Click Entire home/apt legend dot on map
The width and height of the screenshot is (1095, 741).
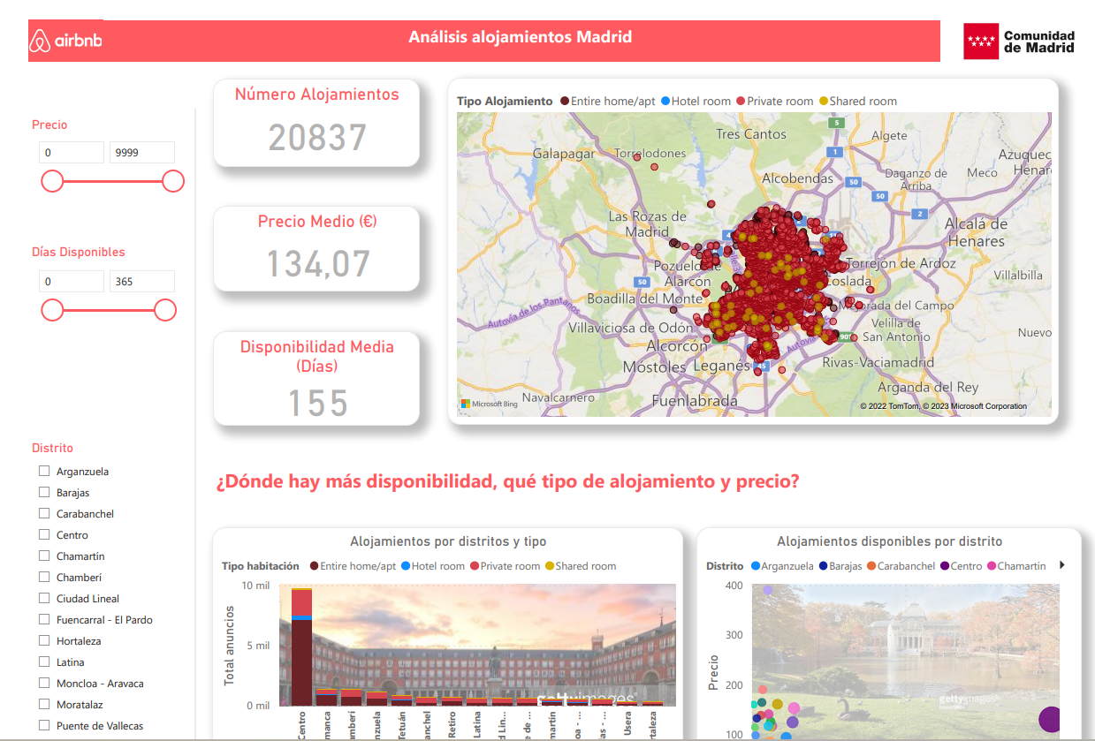coord(564,102)
